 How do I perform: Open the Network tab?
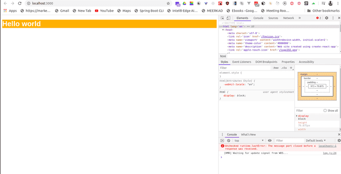(289, 18)
